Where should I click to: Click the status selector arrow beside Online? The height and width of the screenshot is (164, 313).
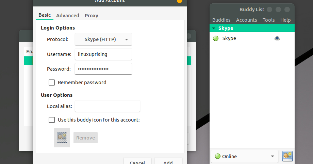(273, 157)
